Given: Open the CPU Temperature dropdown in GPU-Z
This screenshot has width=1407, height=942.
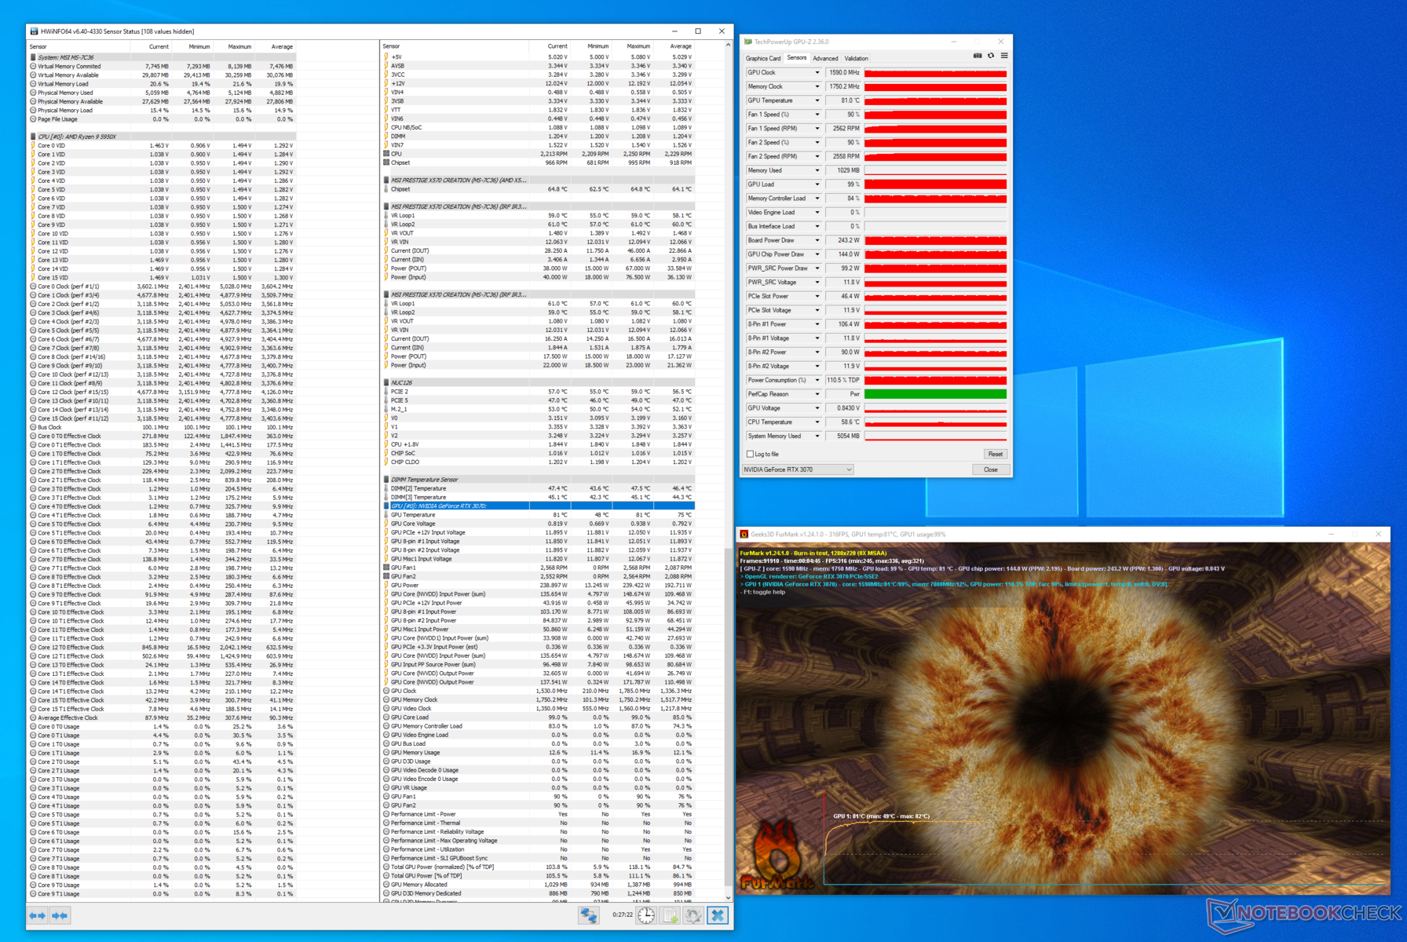Looking at the screenshot, I should coord(817,422).
